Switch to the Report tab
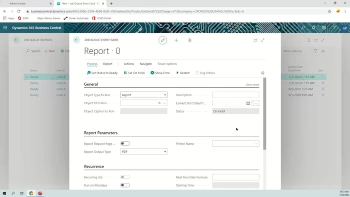 [107, 64]
